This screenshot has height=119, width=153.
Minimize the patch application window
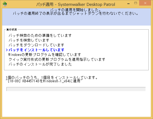128,4
